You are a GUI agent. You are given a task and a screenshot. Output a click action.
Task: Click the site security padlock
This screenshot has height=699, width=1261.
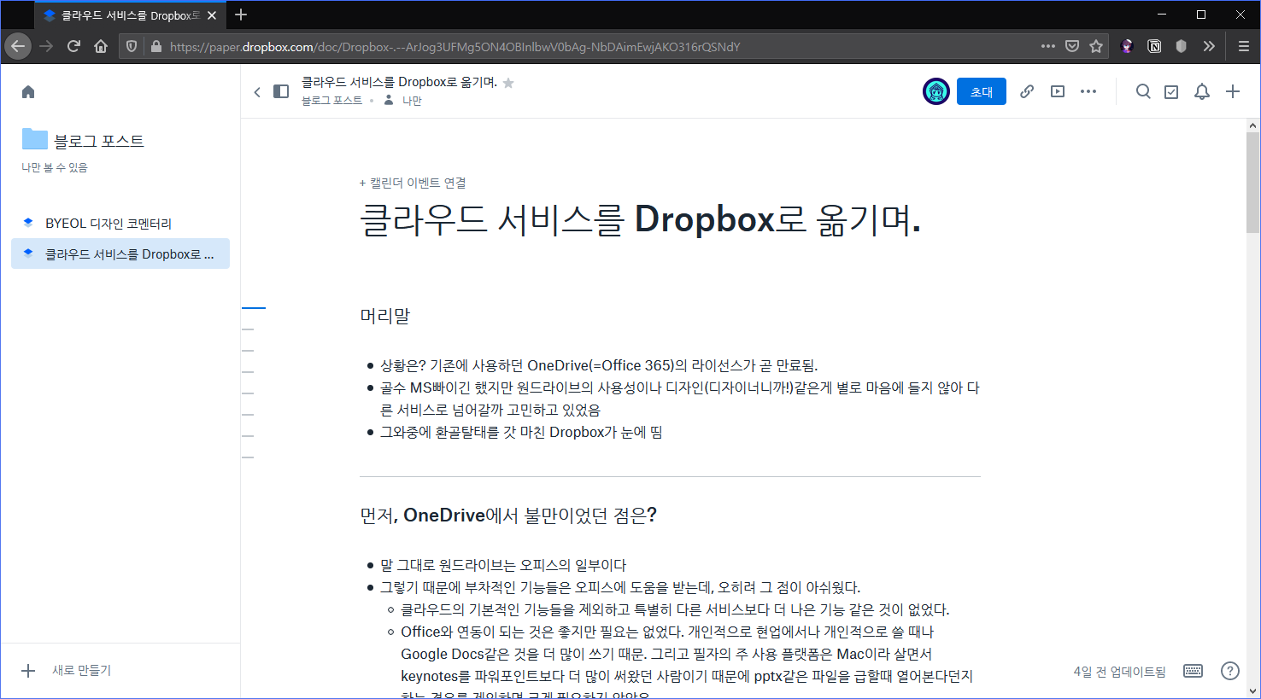155,46
